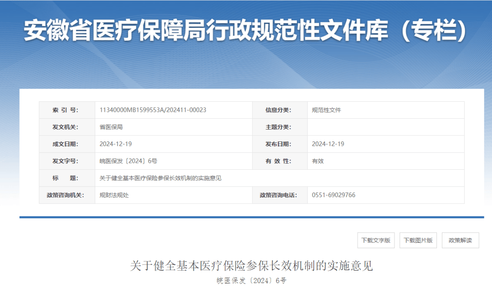The image size is (492, 293).
Task: Click the 下载文字版 button
Action: pyautogui.click(x=376, y=241)
